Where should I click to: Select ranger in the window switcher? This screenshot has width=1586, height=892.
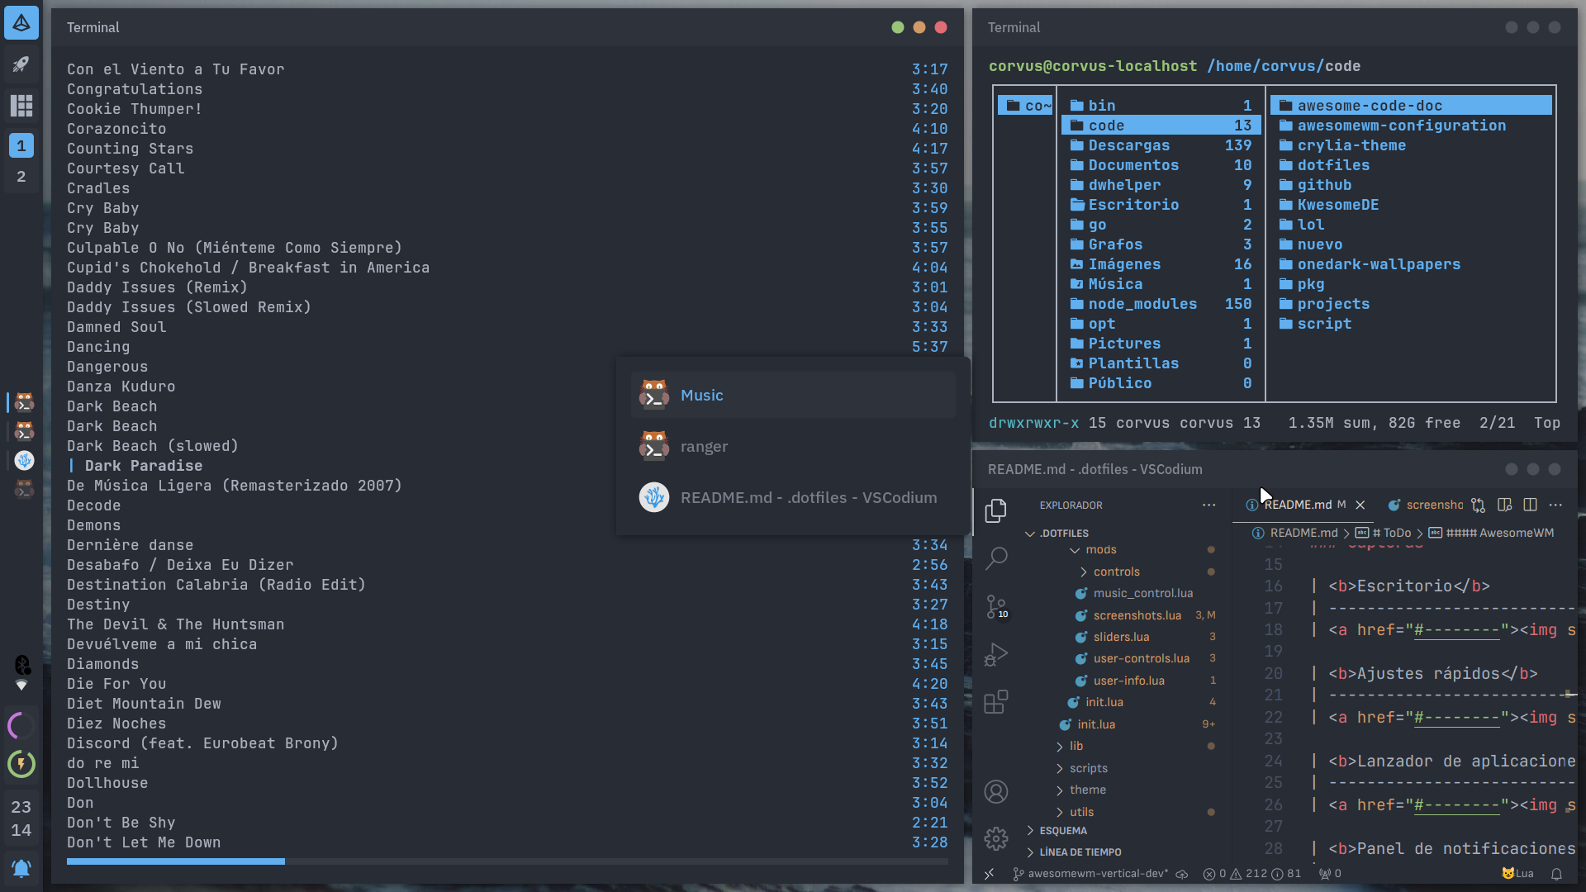[704, 447]
